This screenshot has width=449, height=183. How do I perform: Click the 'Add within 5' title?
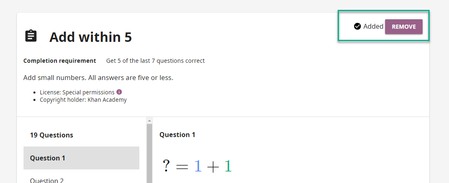[x=90, y=37]
